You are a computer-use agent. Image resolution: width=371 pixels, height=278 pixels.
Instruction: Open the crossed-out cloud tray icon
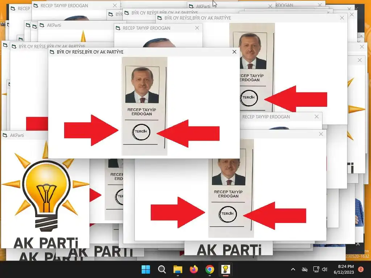[x=305, y=269]
